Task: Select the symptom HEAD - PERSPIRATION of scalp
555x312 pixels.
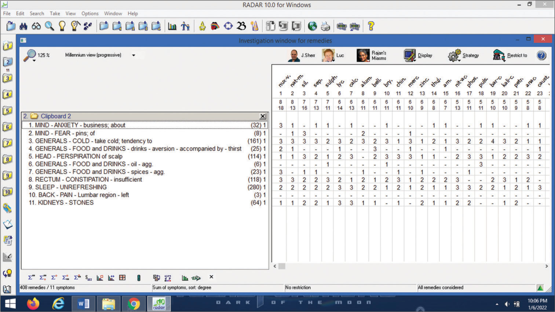Action: coord(145,156)
